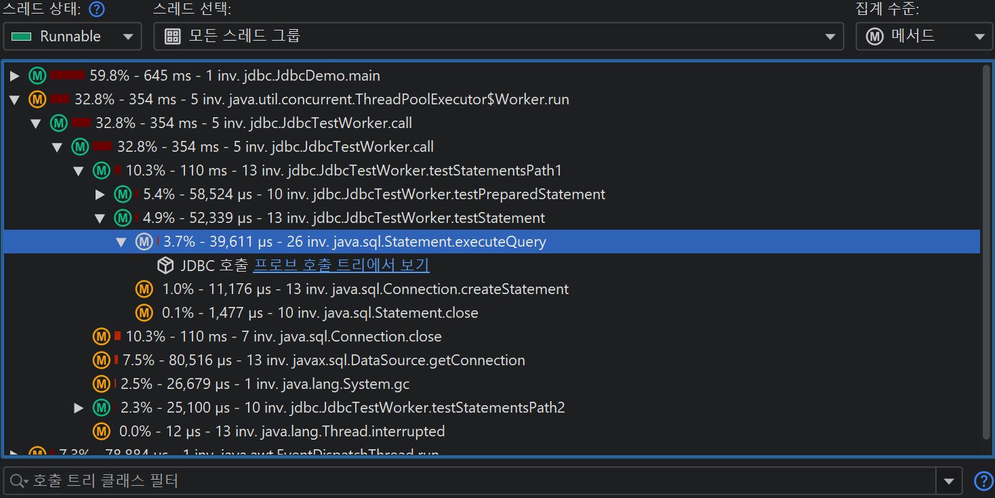Image resolution: width=995 pixels, height=498 pixels.
Task: Open the filter history dropdown arrow
Action: [x=948, y=481]
